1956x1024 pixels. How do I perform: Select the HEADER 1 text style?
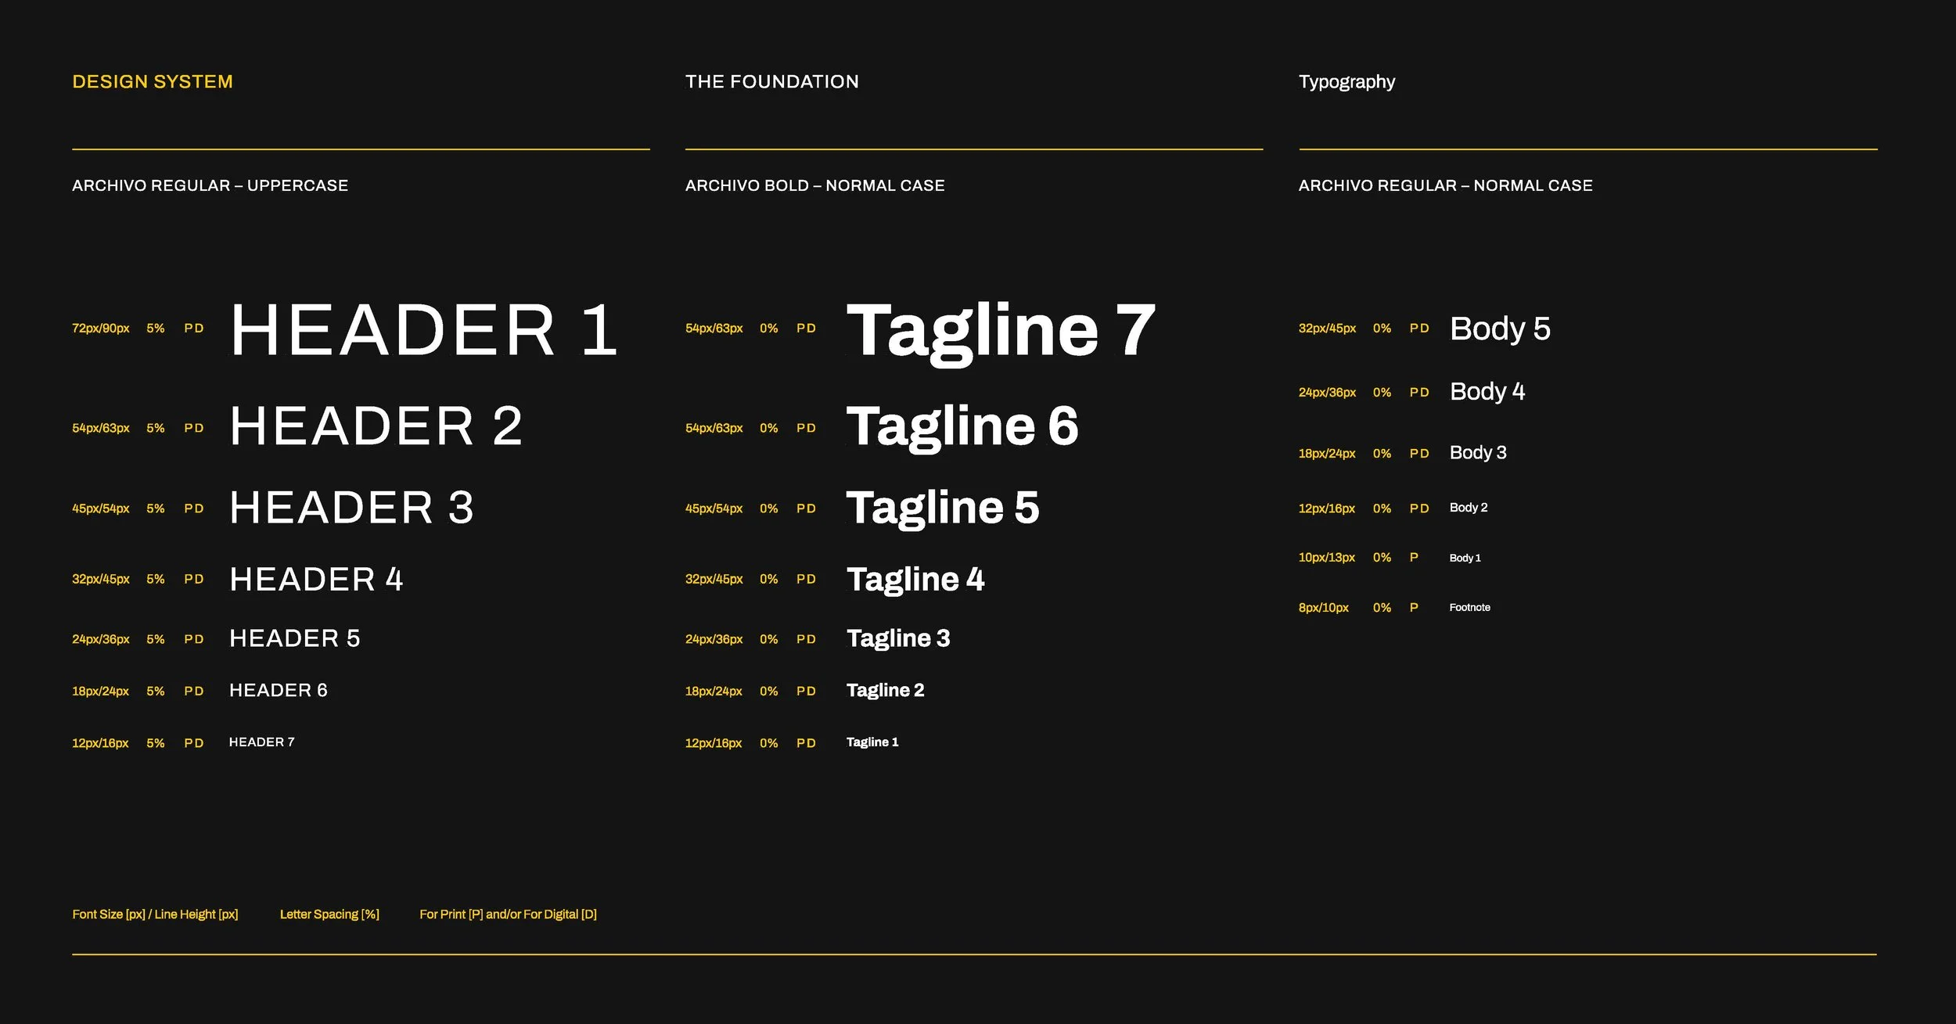[x=422, y=332]
